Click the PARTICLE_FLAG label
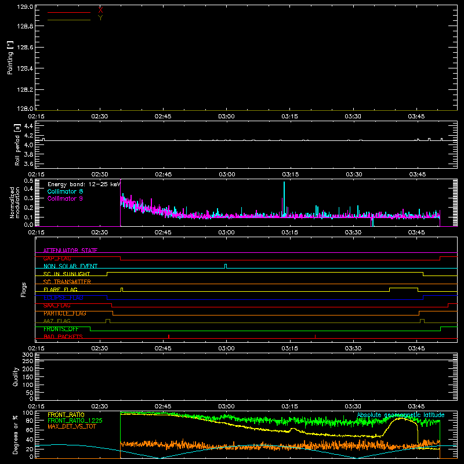Screen dimensions: 464x464 (65, 313)
